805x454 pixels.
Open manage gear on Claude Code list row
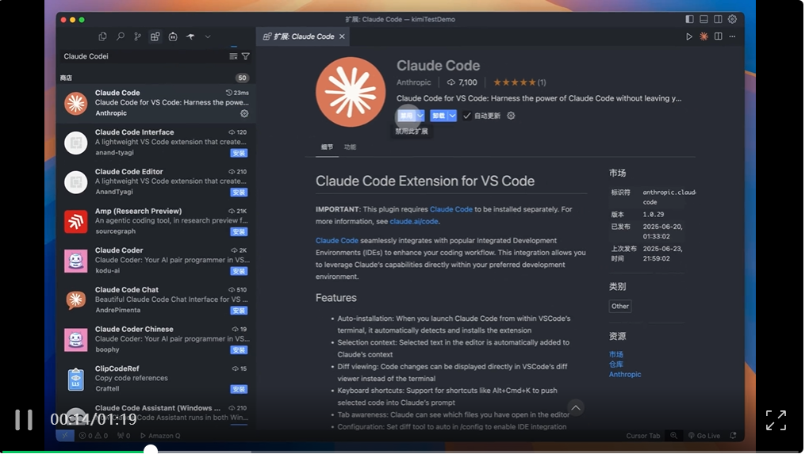(x=244, y=113)
